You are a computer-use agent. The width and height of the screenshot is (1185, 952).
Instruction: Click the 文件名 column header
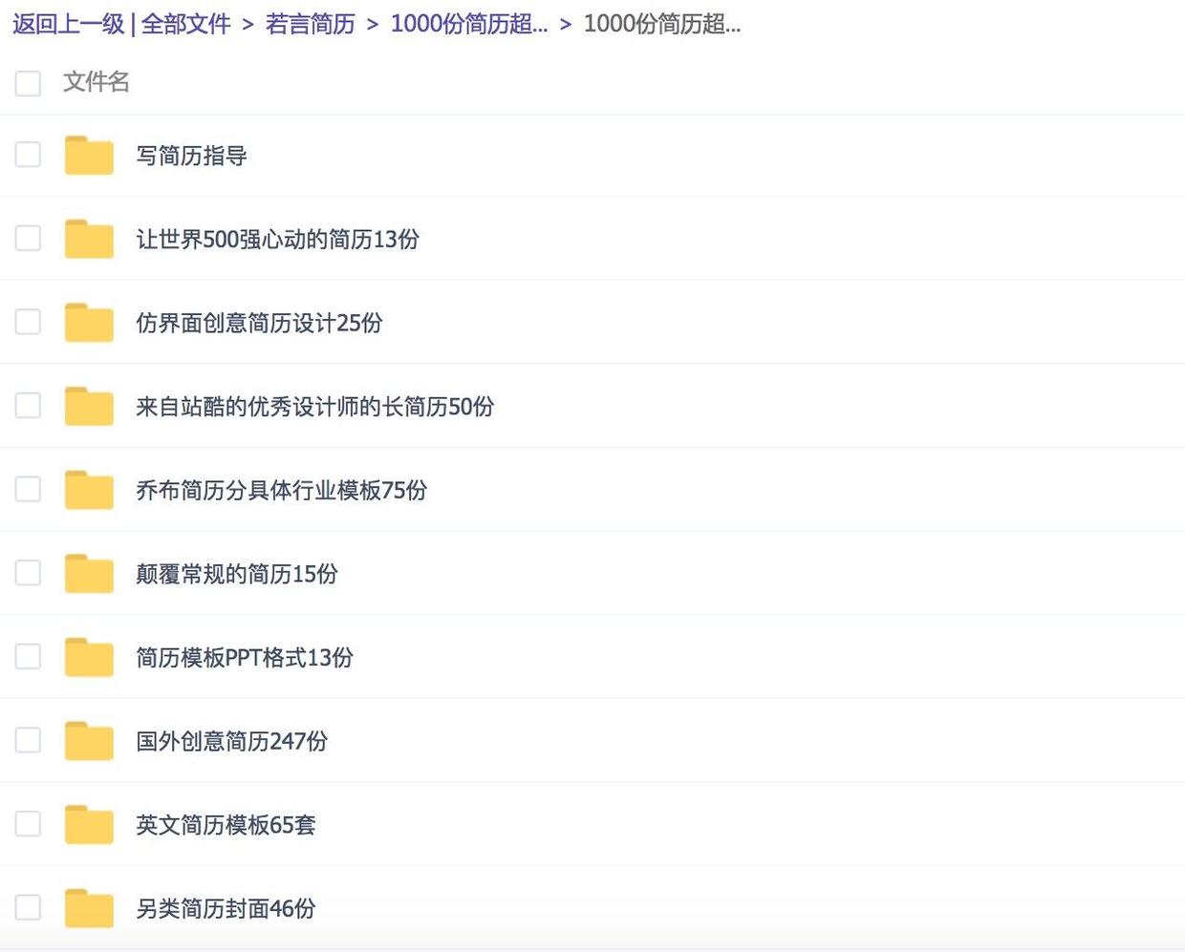97,82
